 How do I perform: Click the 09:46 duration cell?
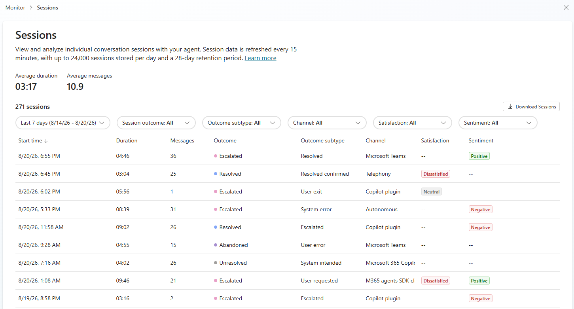(123, 281)
